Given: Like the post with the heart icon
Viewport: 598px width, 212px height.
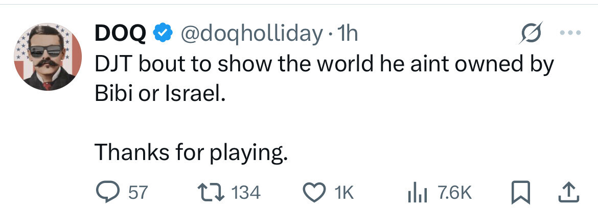Looking at the screenshot, I should tap(315, 193).
